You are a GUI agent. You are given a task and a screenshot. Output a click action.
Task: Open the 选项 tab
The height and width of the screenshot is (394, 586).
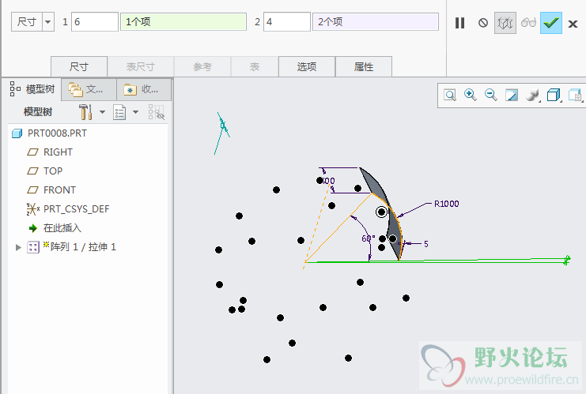(x=307, y=67)
